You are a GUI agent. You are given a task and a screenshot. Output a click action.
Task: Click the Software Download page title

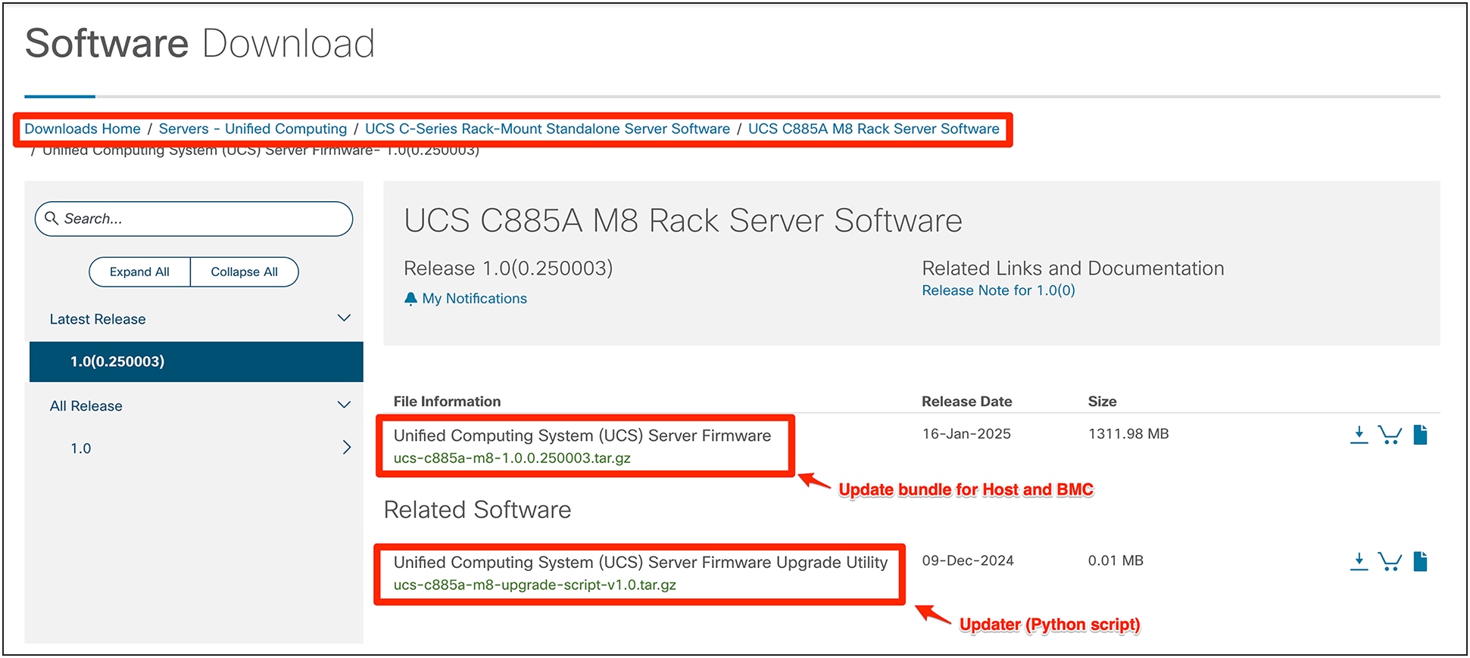[x=200, y=43]
